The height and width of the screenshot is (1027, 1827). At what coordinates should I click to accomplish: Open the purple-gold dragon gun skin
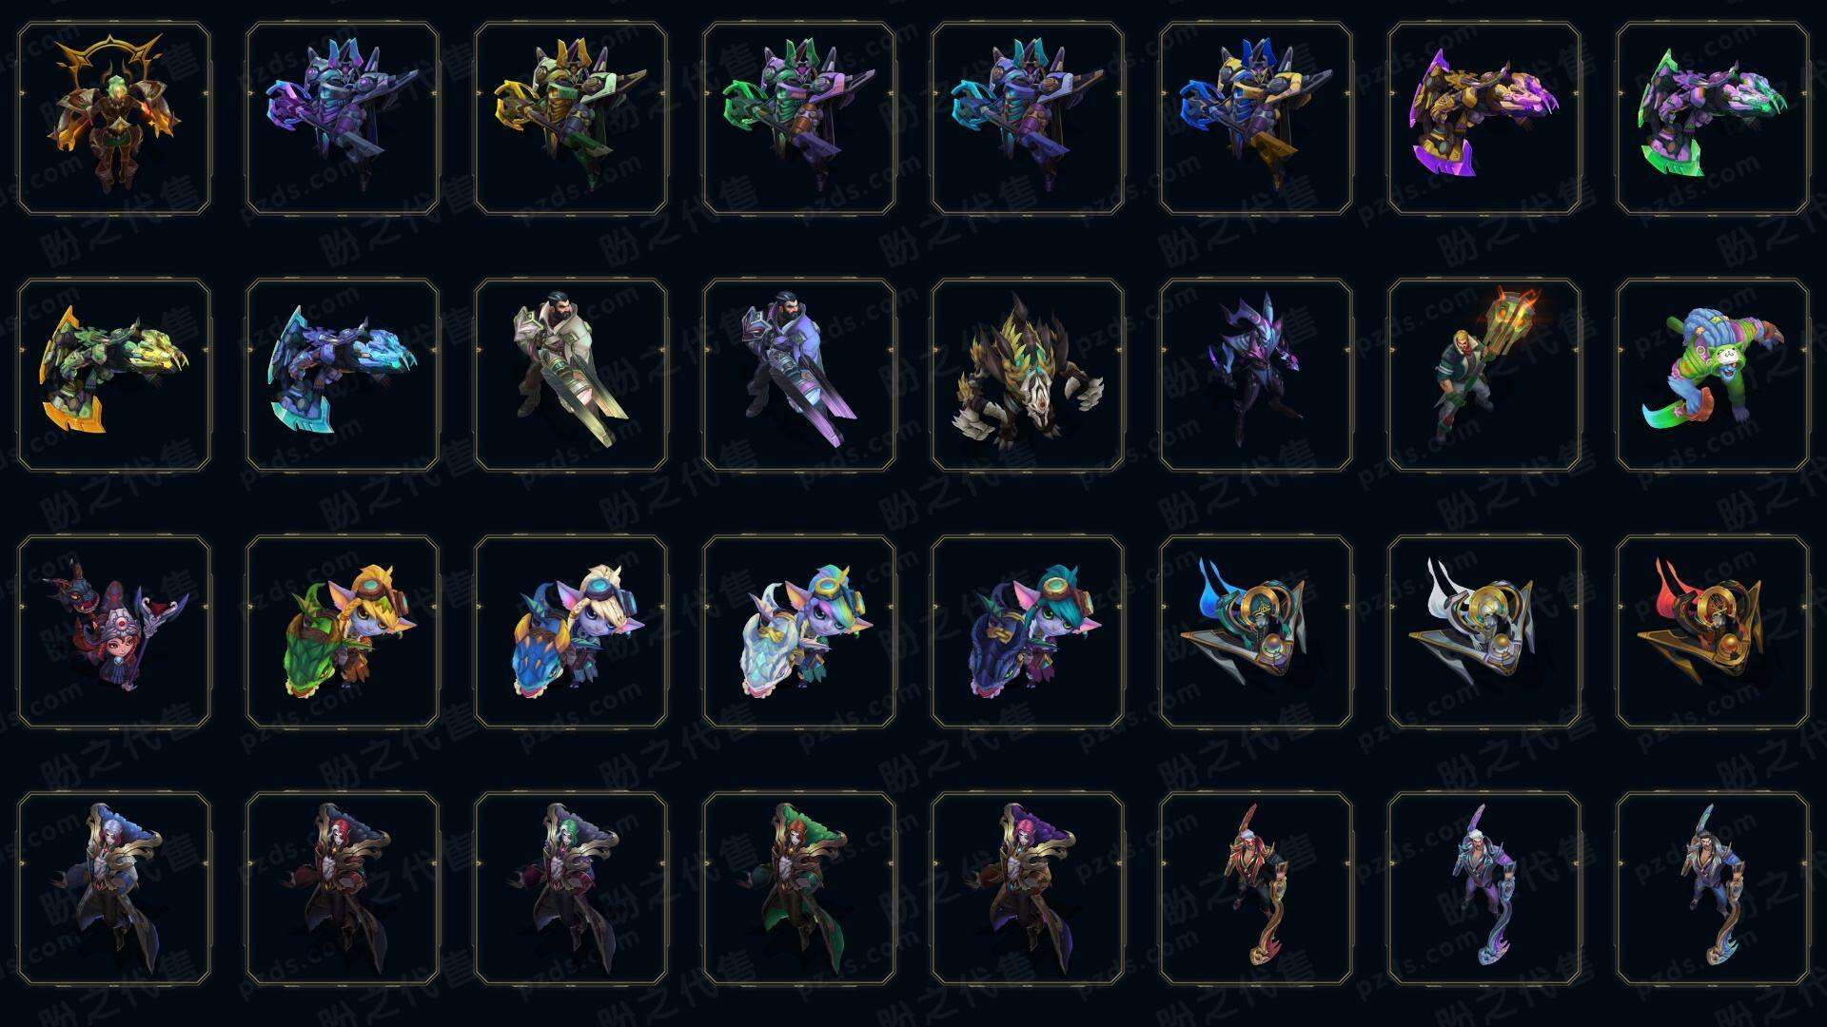pyautogui.click(x=1484, y=119)
